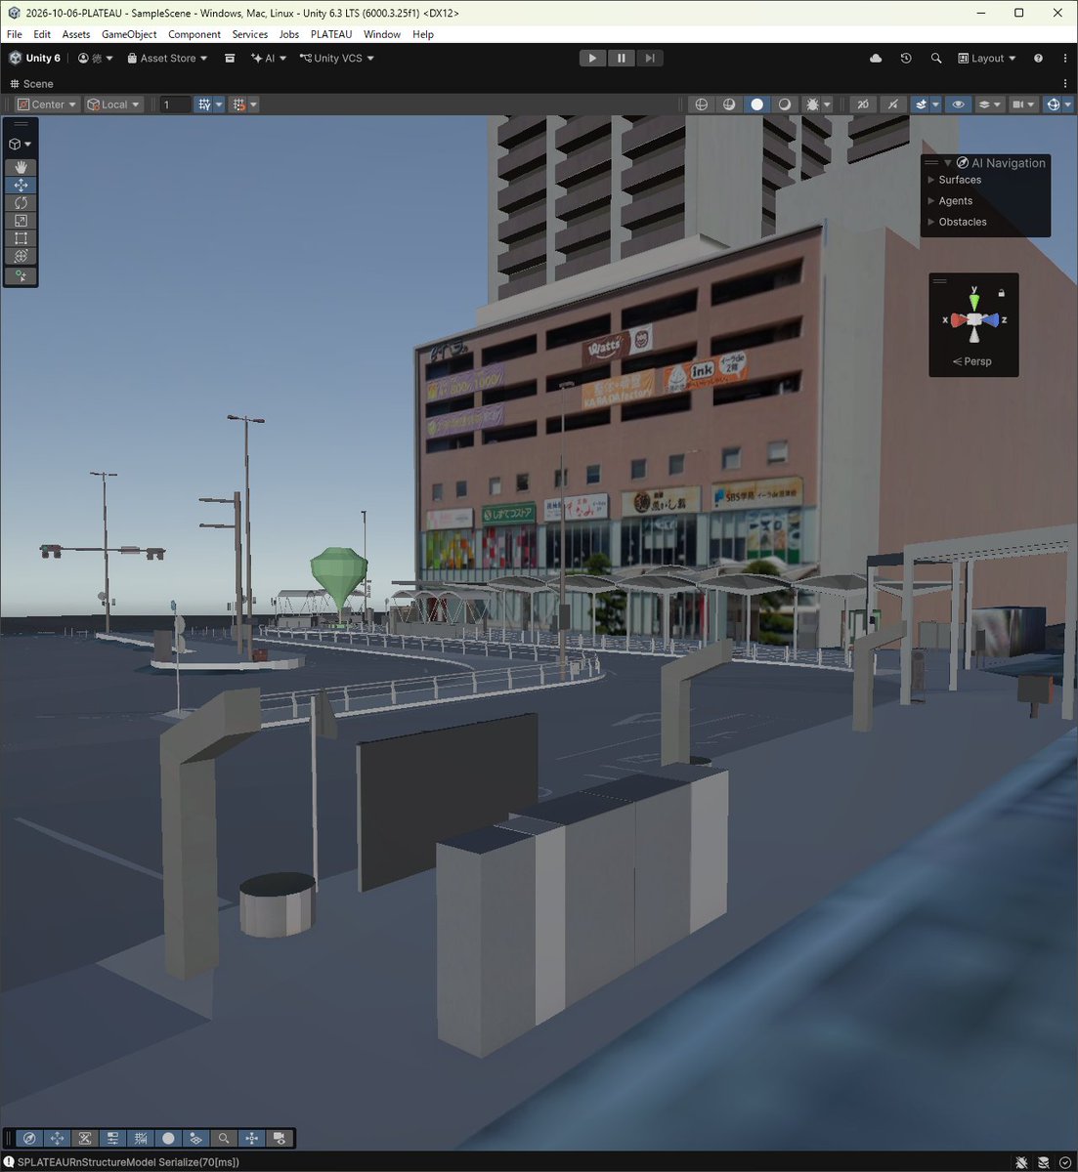Screen dimensions: 1078x1172
Task: Click the search overlay icon in bottom toolbar
Action: (224, 1139)
